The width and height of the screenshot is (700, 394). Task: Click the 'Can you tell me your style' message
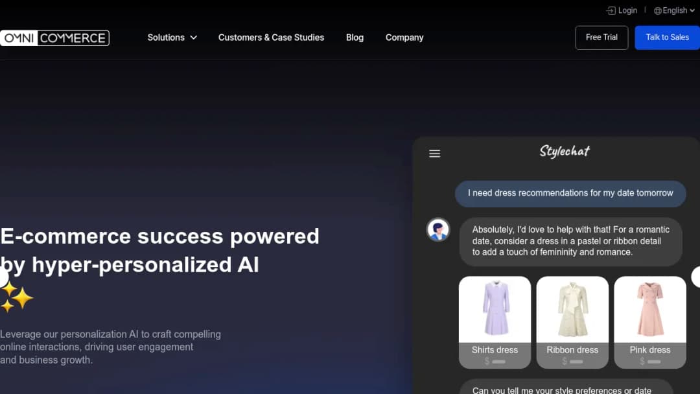pyautogui.click(x=566, y=387)
